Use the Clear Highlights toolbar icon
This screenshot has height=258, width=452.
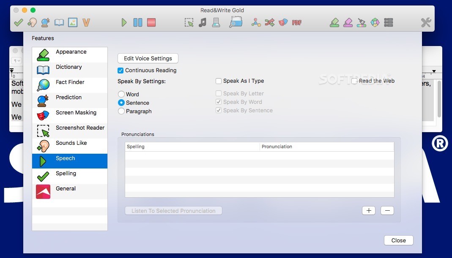[362, 22]
